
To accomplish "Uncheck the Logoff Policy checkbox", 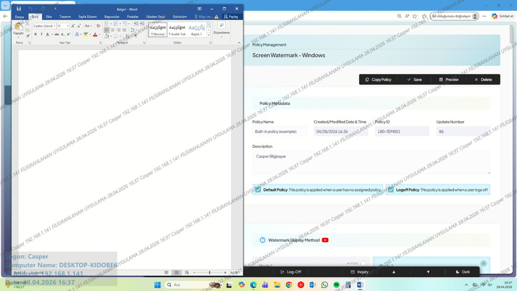I will click(391, 190).
